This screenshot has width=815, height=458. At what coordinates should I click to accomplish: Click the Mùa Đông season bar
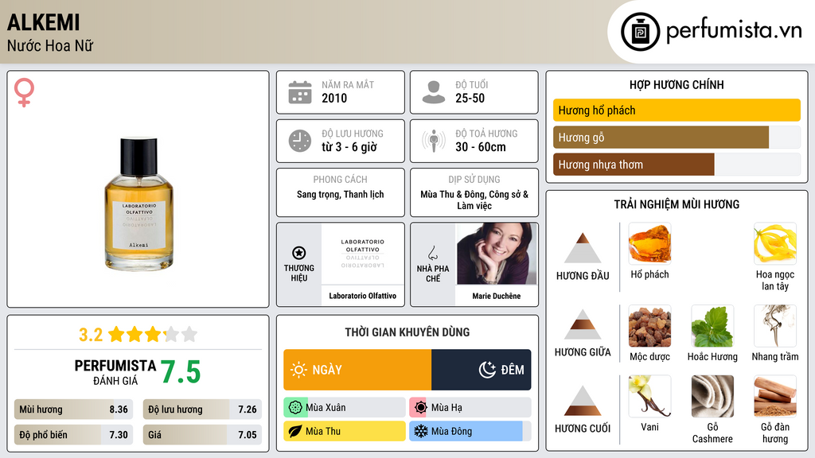click(x=470, y=431)
